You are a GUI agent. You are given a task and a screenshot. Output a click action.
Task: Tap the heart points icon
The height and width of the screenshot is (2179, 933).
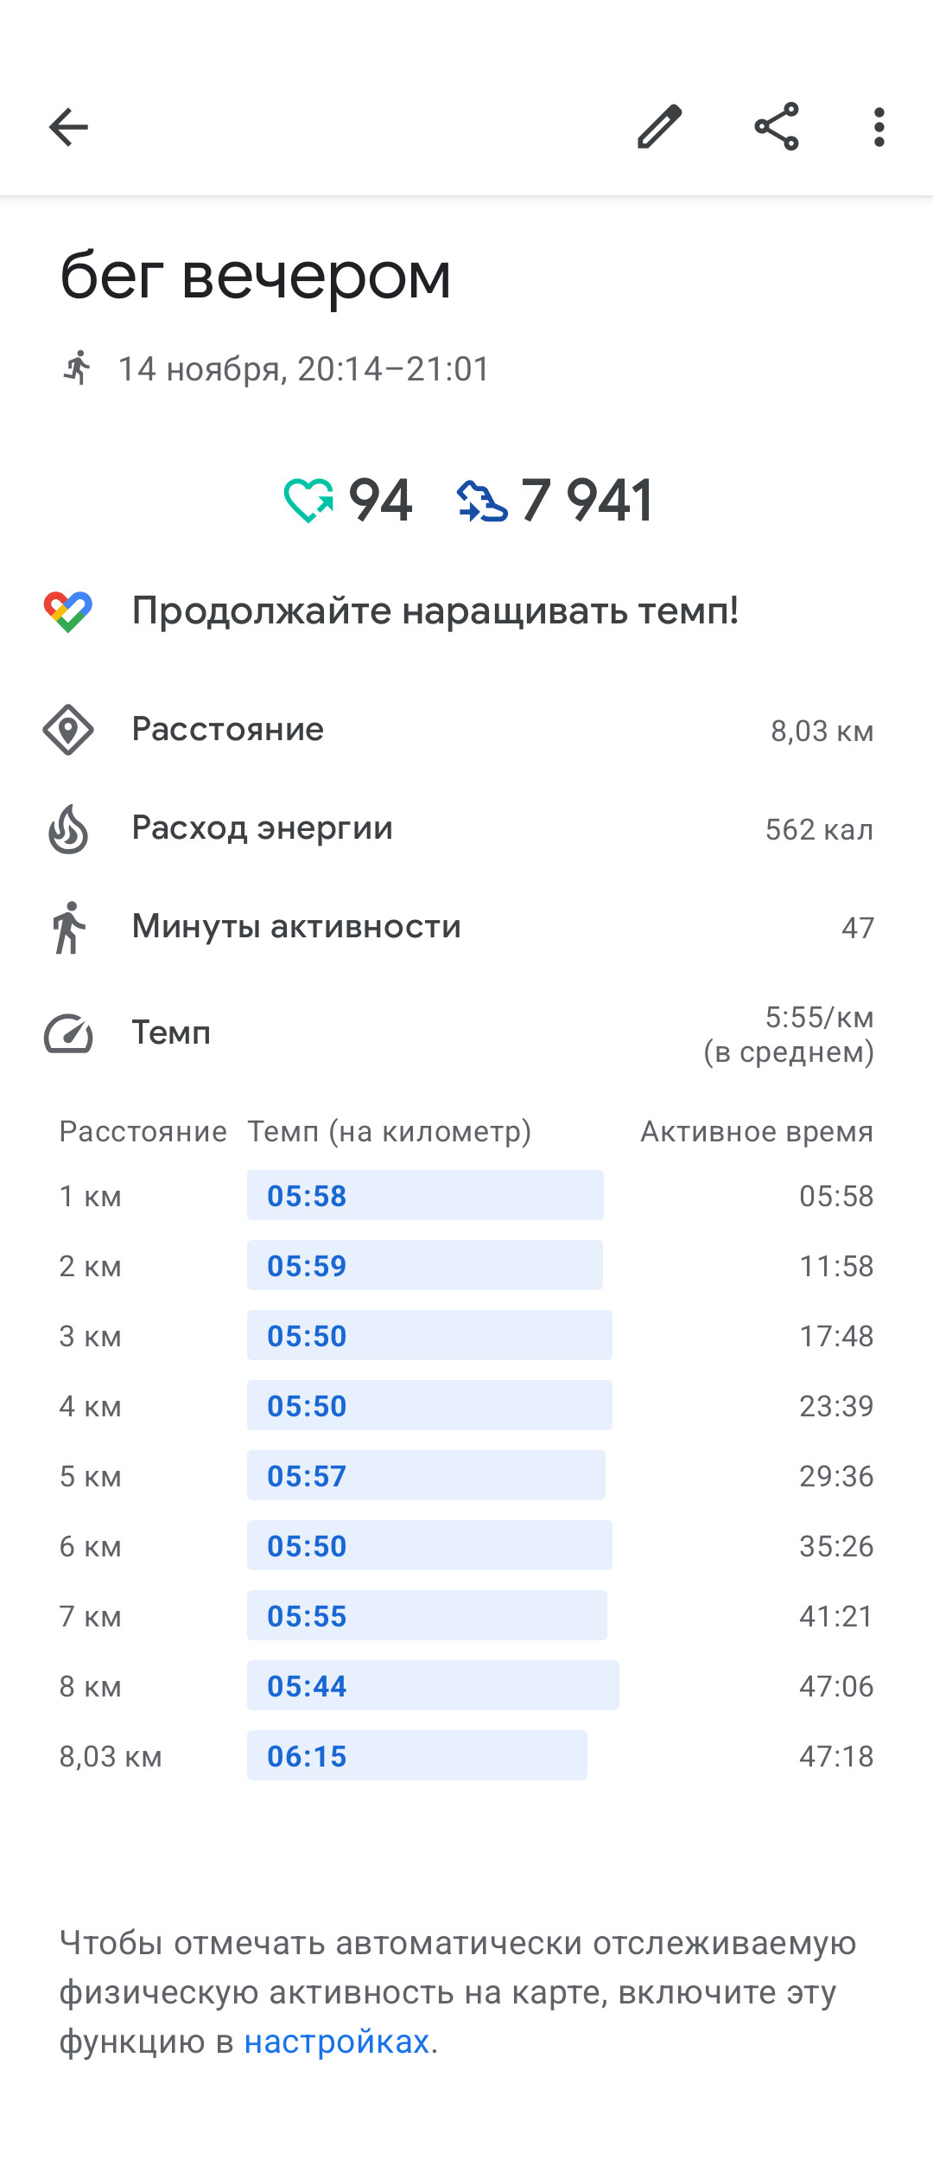click(x=308, y=501)
